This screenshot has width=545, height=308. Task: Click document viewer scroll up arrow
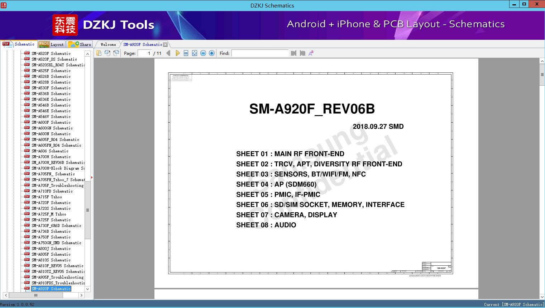tap(542, 61)
